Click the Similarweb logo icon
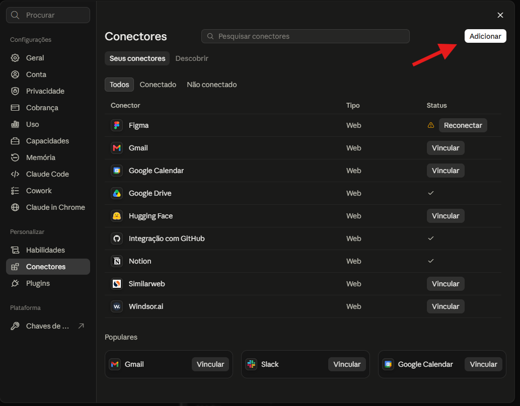520x406 pixels. coord(117,284)
